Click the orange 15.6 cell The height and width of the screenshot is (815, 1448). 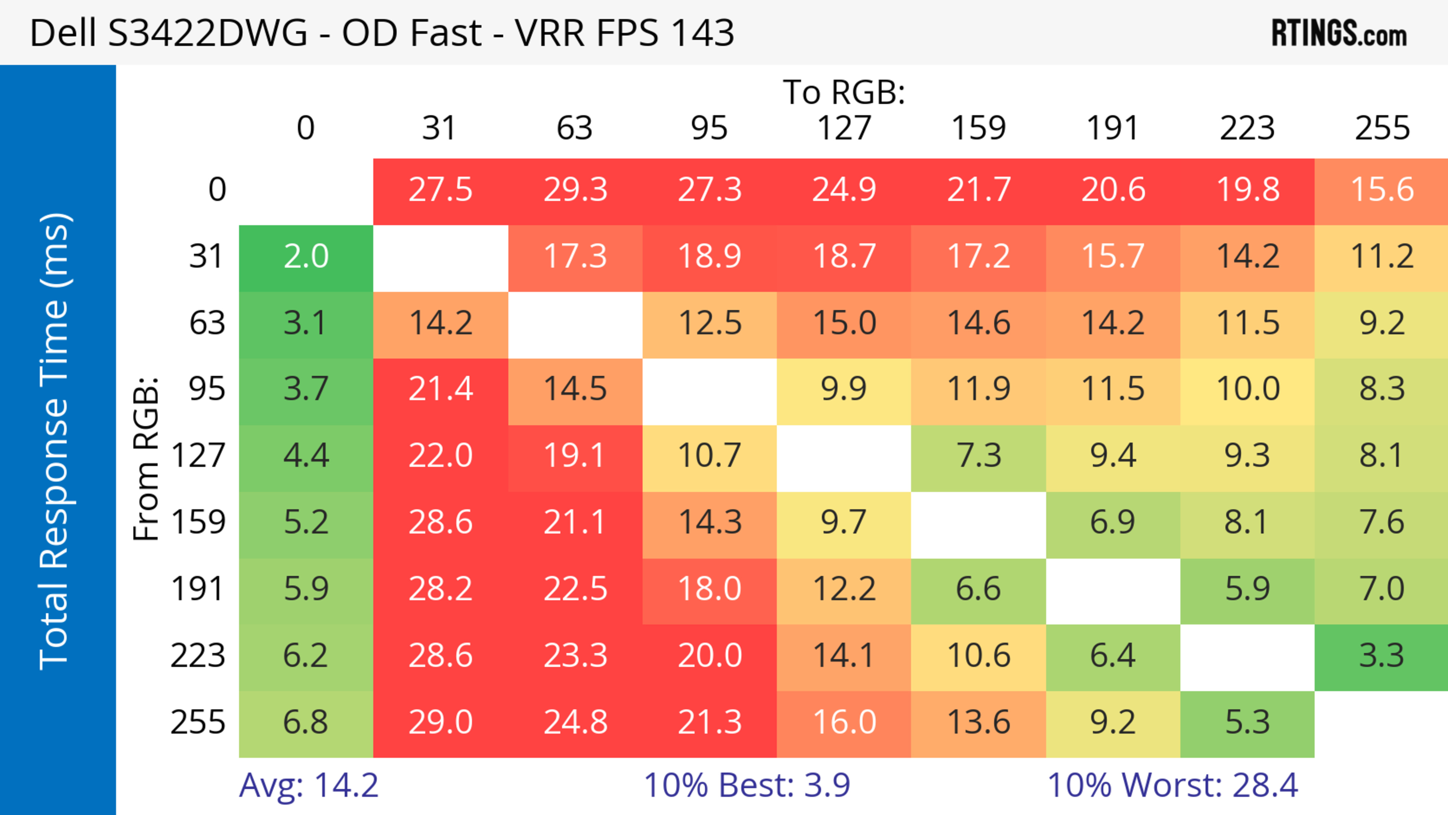click(x=1382, y=190)
